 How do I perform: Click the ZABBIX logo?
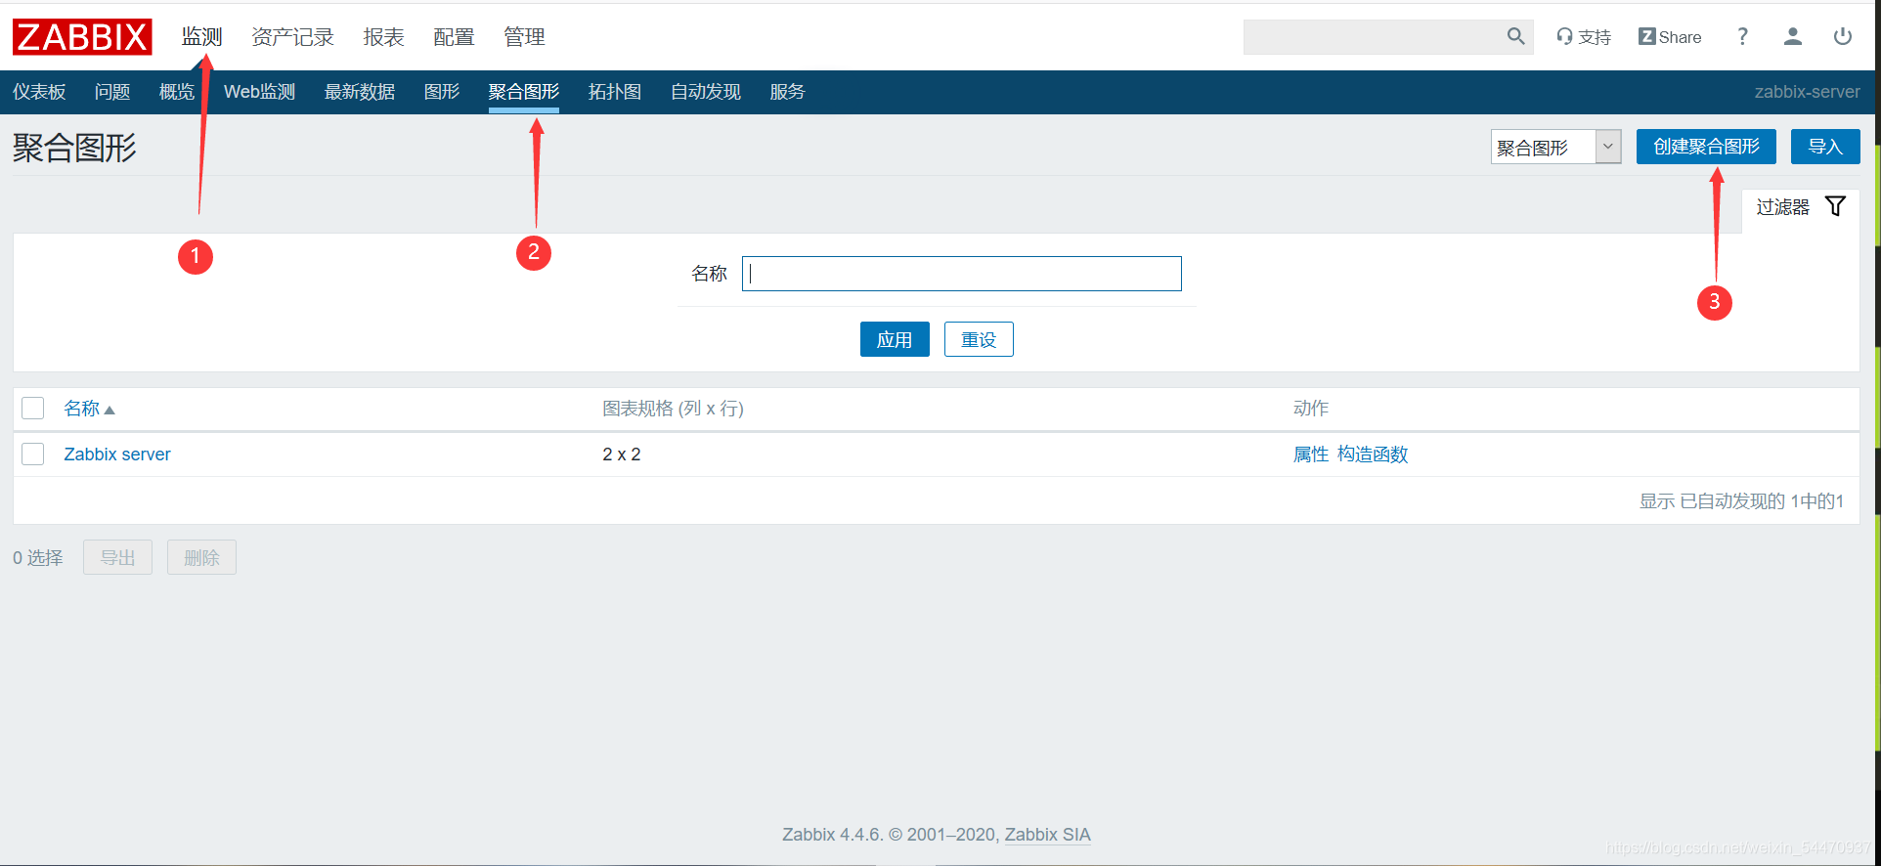pyautogui.click(x=82, y=37)
